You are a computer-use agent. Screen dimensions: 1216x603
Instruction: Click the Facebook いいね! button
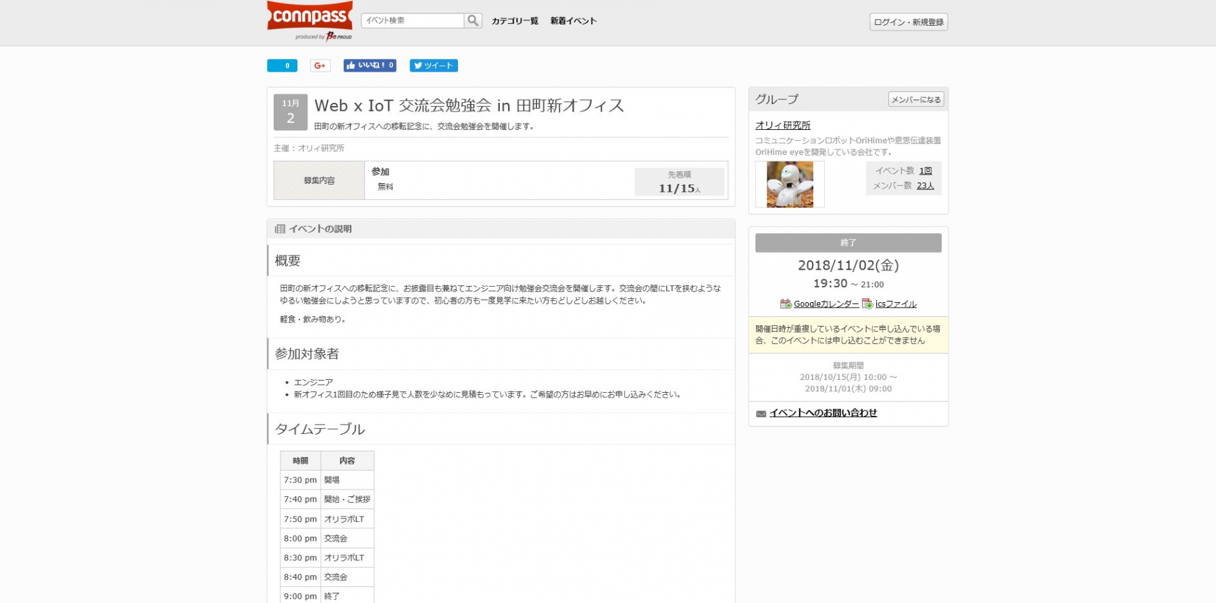pyautogui.click(x=370, y=66)
